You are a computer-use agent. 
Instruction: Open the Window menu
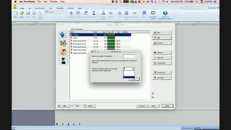tap(54, 1)
